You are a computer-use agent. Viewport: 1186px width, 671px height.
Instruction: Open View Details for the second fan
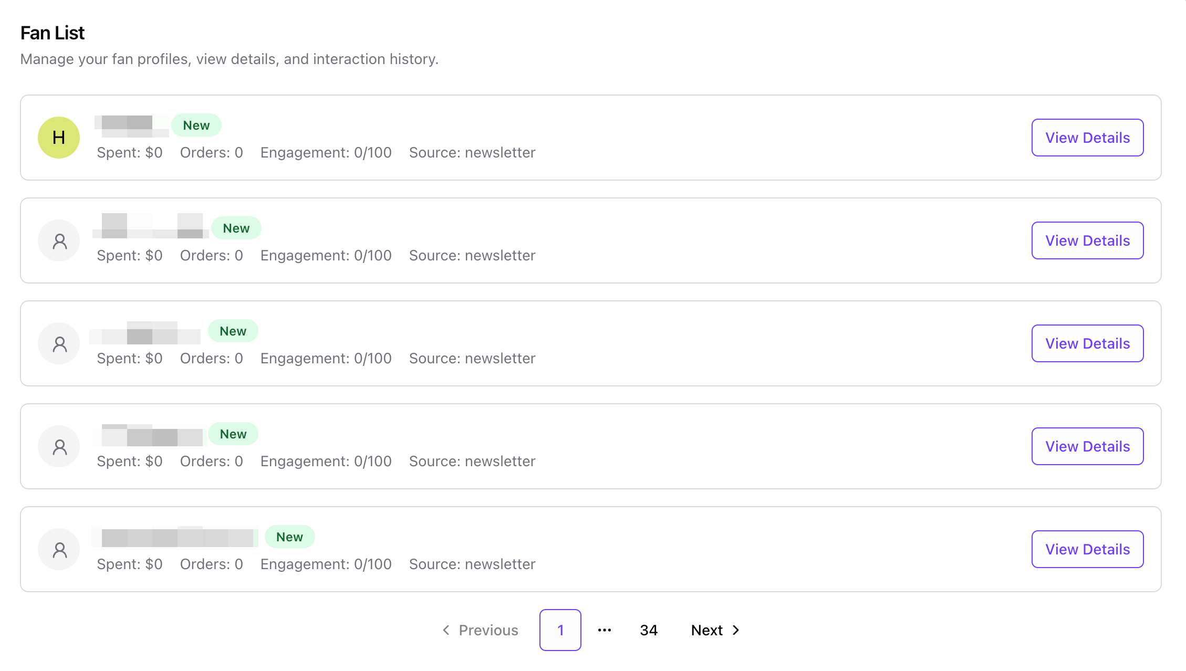1087,240
